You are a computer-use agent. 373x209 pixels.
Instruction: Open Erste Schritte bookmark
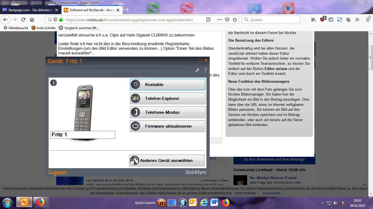43,28
